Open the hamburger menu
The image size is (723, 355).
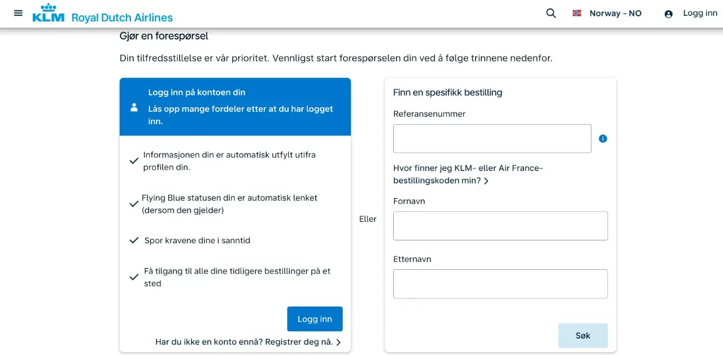click(18, 13)
